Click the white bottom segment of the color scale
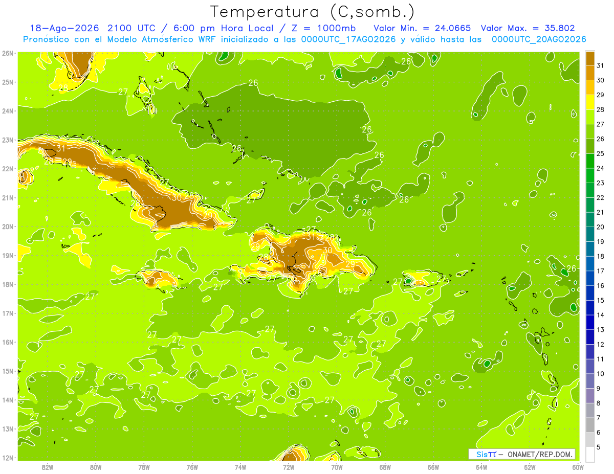The height and width of the screenshot is (474, 614). (590, 454)
